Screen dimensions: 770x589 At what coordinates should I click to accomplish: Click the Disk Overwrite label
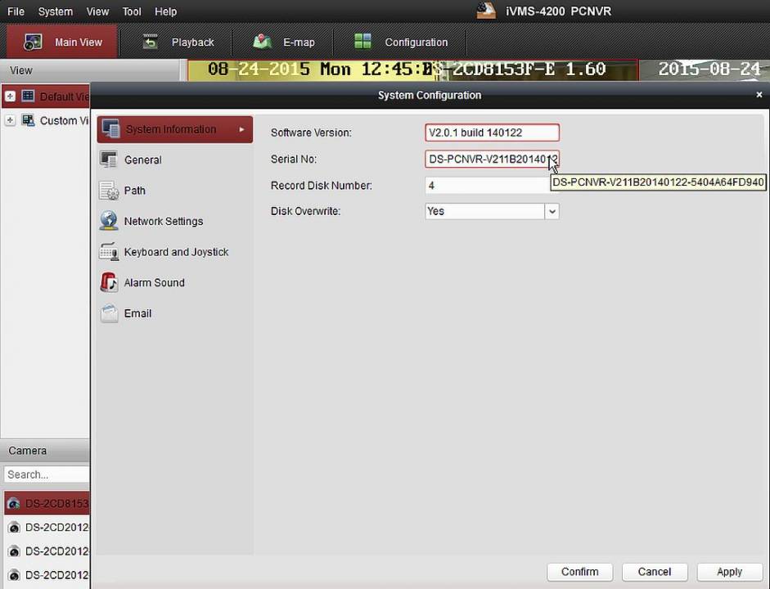[x=305, y=211]
